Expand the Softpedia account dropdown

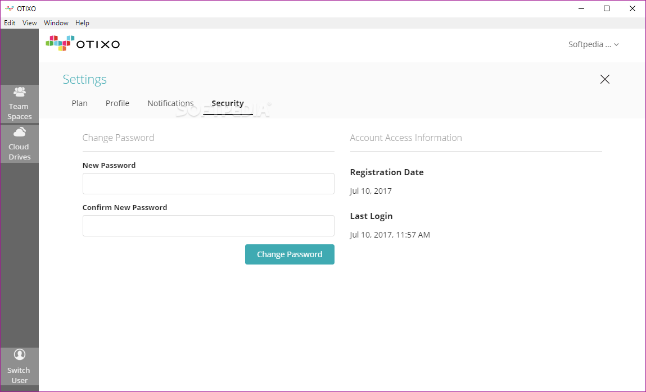(593, 44)
